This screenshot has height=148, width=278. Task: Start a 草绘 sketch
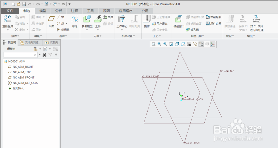(x=75, y=22)
